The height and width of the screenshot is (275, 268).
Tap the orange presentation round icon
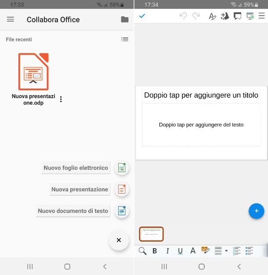click(122, 189)
